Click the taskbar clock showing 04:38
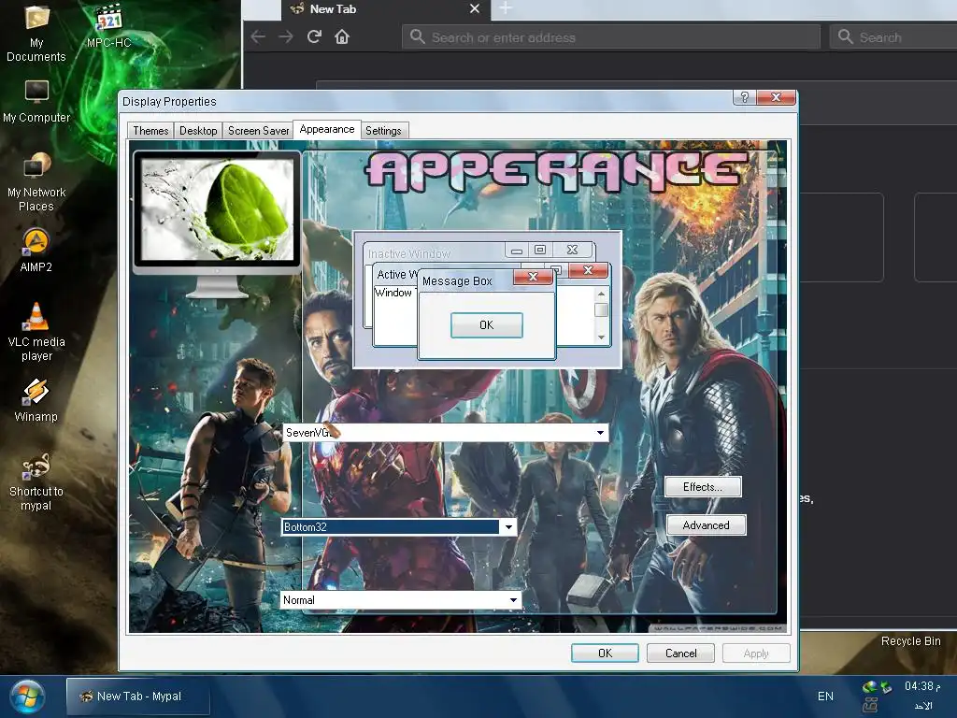This screenshot has height=718, width=957. point(922,687)
